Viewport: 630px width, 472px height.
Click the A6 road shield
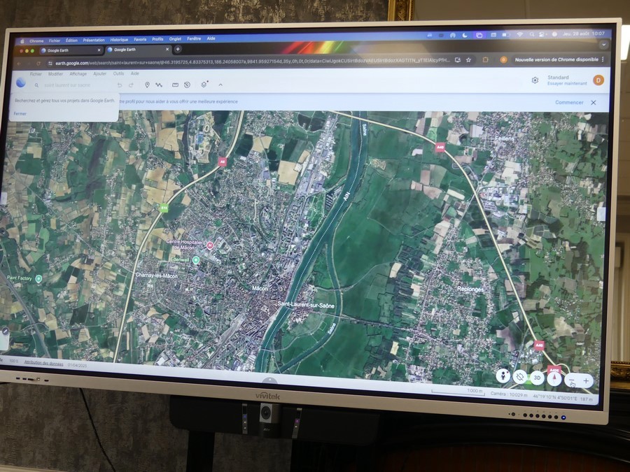pos(222,162)
